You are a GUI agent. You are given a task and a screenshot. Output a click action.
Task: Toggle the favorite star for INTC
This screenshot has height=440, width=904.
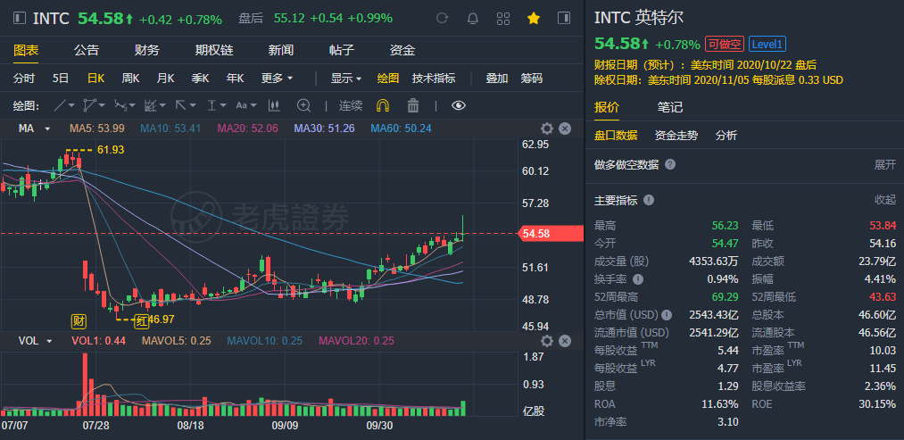pos(534,19)
